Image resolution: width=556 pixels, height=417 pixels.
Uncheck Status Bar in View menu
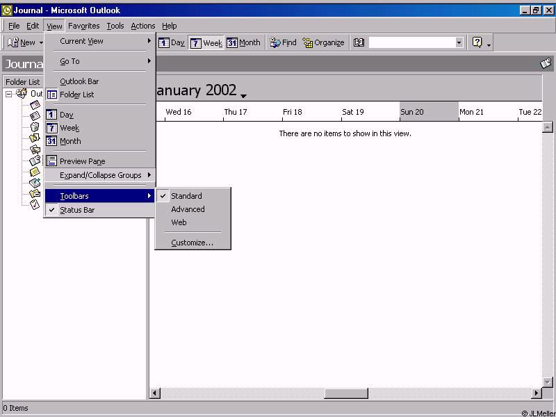coord(100,210)
